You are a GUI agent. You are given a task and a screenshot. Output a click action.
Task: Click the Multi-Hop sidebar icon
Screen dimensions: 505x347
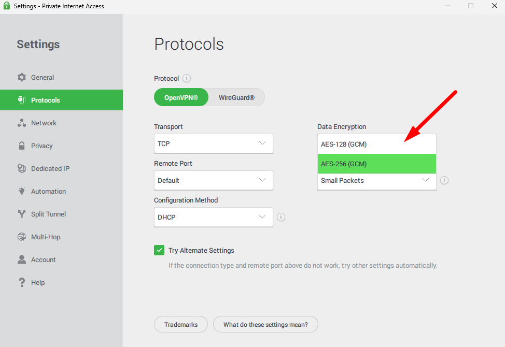[x=22, y=237]
